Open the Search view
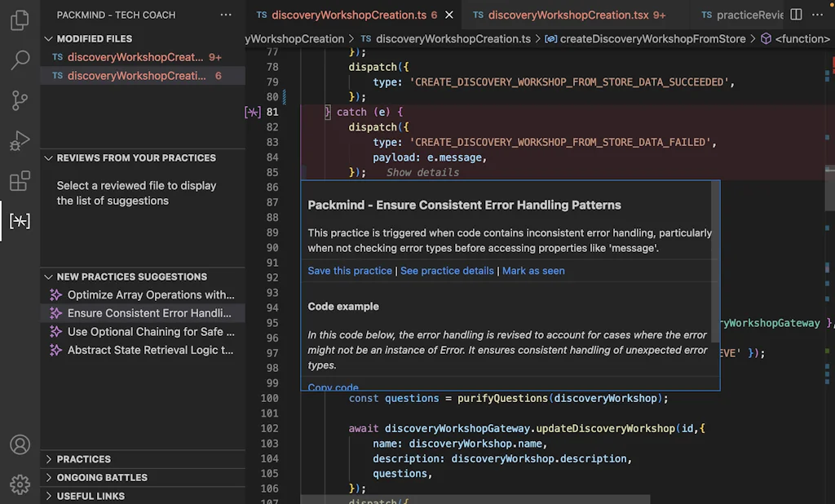Image resolution: width=835 pixels, height=504 pixels. click(x=20, y=60)
